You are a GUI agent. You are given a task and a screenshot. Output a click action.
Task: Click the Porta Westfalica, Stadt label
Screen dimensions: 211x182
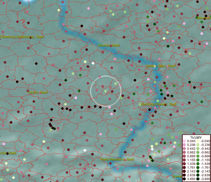click(x=117, y=160)
